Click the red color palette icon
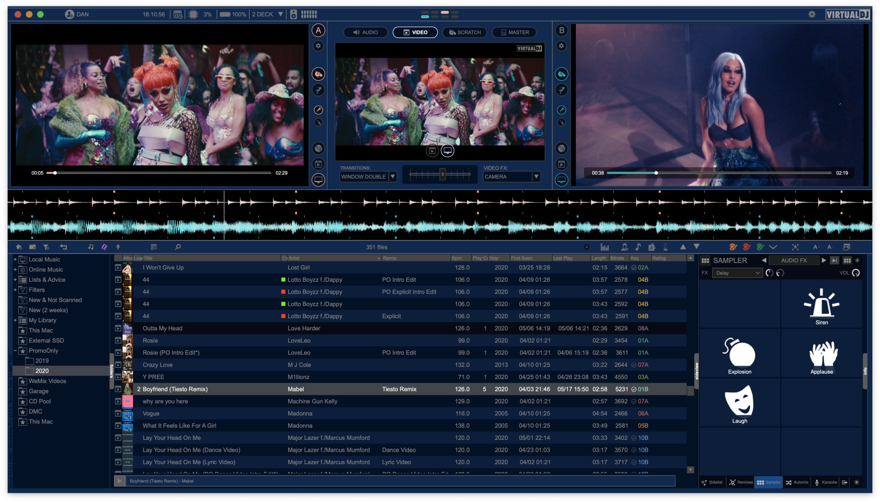 pos(746,247)
